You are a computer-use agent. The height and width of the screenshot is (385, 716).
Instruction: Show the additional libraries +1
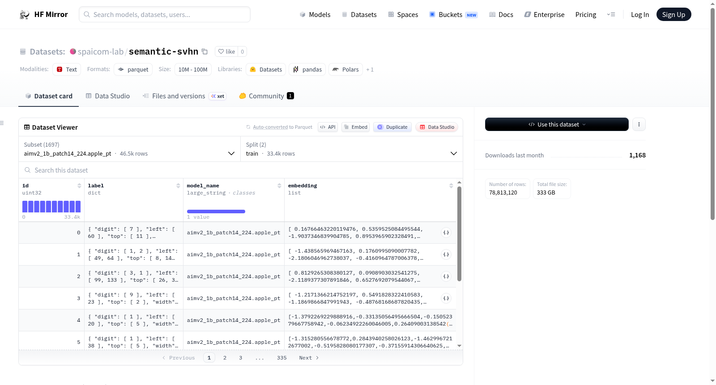[x=370, y=70]
